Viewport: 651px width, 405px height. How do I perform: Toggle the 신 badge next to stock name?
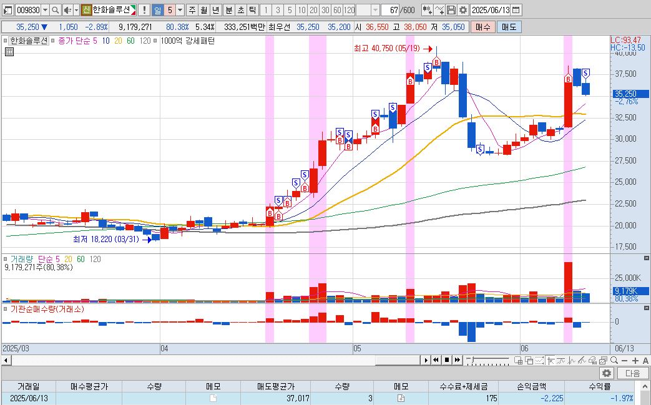(86, 10)
